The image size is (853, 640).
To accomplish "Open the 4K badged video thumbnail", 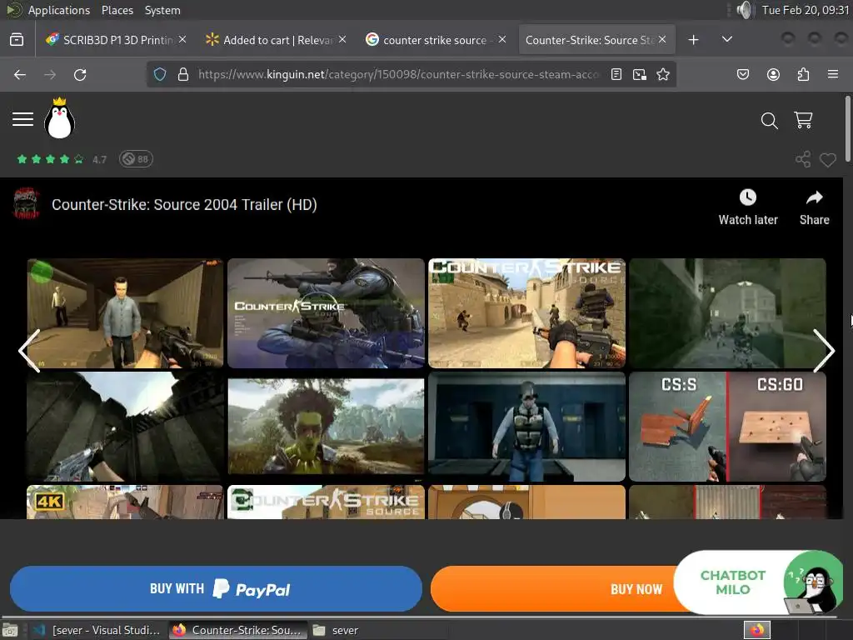I will [x=125, y=502].
